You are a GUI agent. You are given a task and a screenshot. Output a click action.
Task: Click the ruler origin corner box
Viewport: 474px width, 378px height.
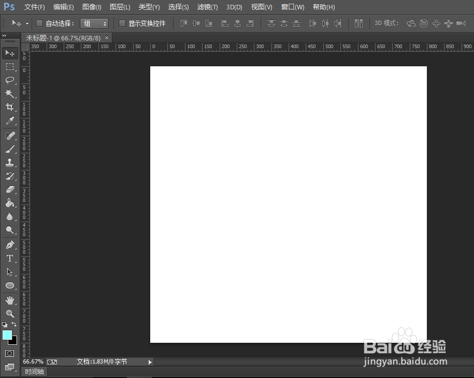pyautogui.click(x=25, y=47)
